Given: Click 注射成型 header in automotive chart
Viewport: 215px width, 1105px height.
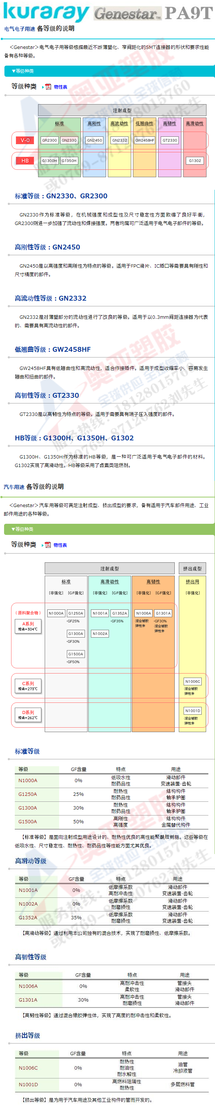Looking at the screenshot, I should pos(109,569).
